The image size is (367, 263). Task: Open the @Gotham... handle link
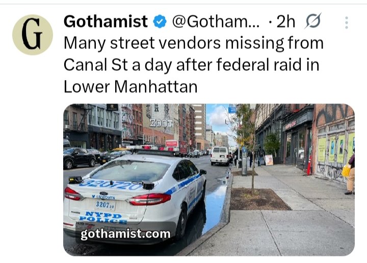tap(216, 21)
